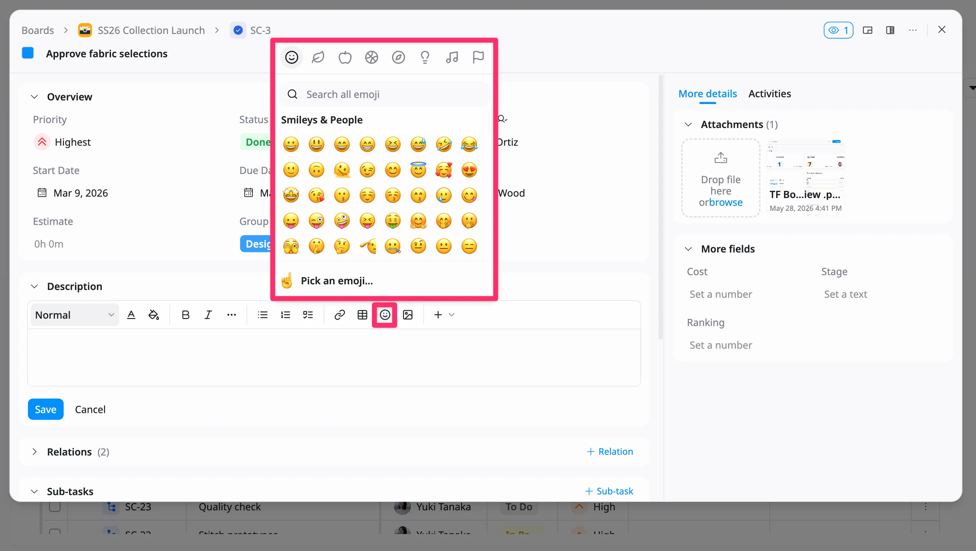The width and height of the screenshot is (976, 551).
Task: Pick the thinking face emoji
Action: (342, 246)
